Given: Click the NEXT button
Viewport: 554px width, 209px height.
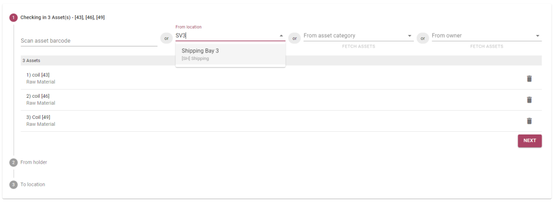Looking at the screenshot, I should point(530,140).
